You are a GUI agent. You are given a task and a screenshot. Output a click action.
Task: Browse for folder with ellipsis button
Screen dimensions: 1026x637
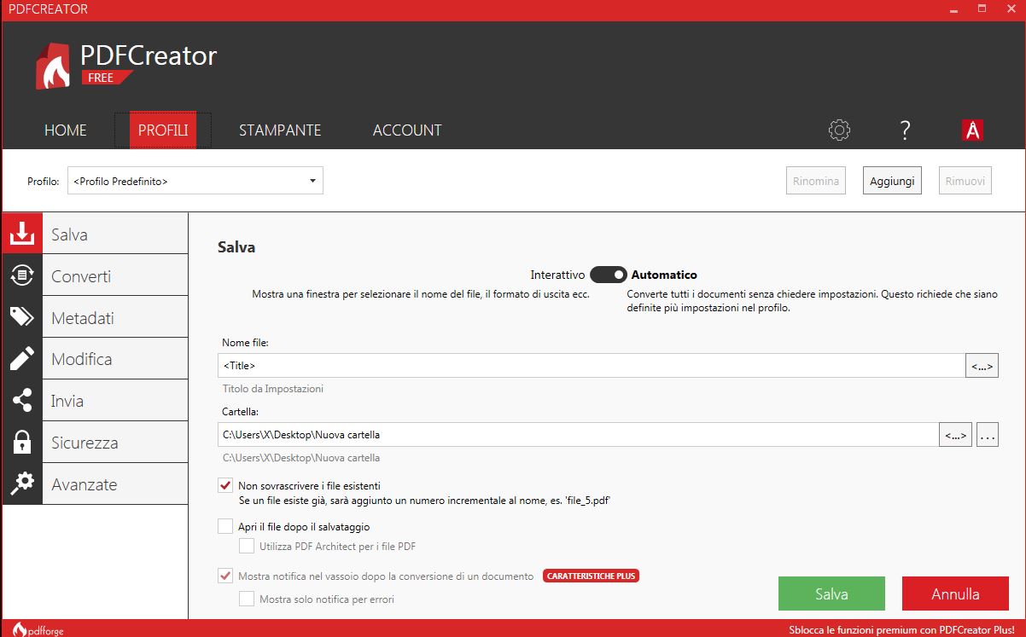point(988,435)
